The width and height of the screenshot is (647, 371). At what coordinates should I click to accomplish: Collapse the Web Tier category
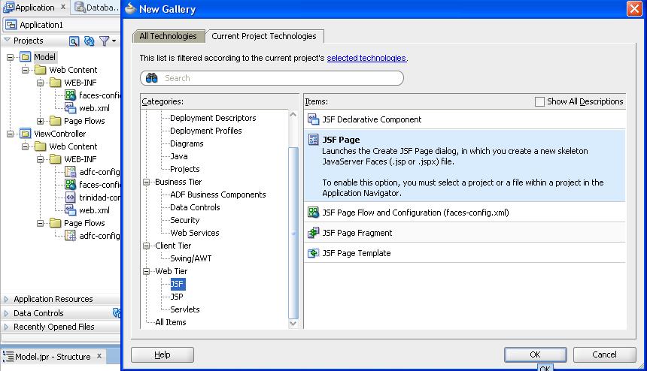147,271
